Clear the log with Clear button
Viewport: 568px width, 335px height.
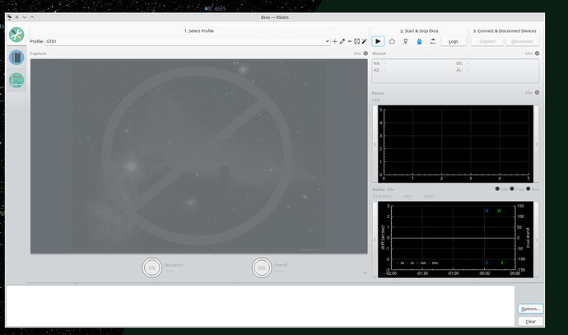pos(530,321)
